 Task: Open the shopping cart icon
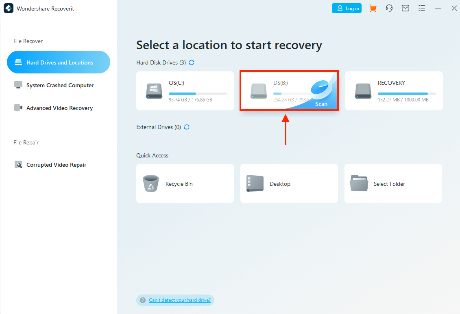click(373, 8)
